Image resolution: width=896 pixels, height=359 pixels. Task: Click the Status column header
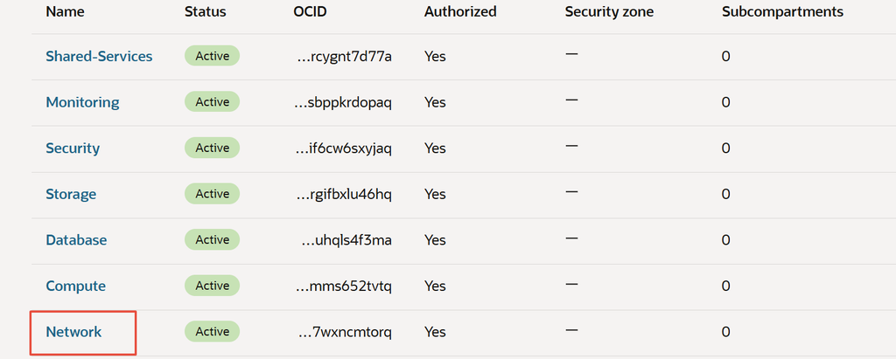coord(205,11)
